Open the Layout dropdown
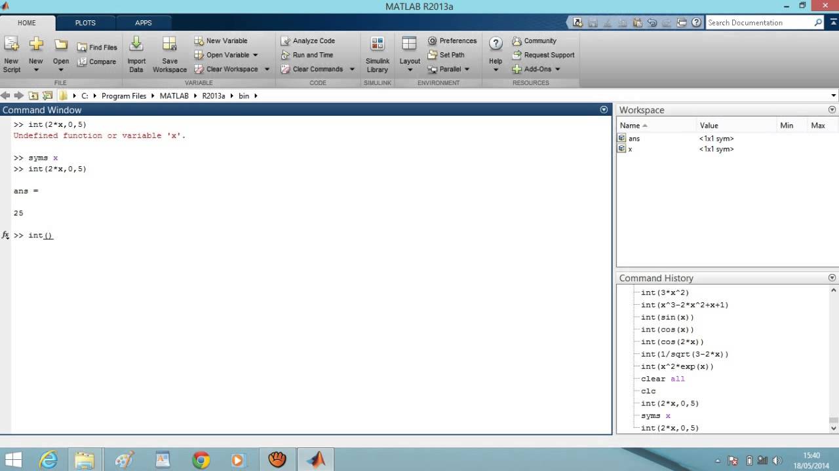 tap(410, 55)
